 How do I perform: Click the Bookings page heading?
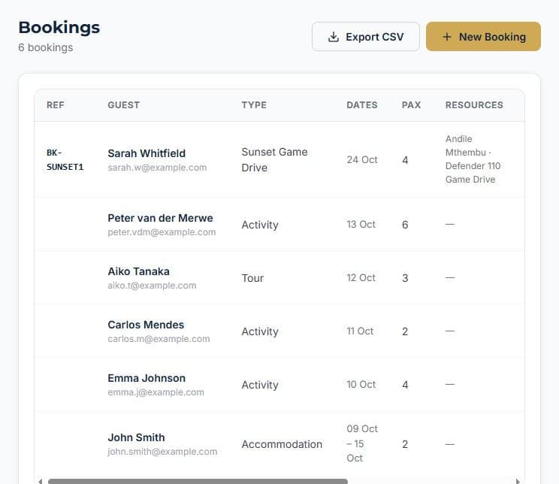[x=59, y=28]
